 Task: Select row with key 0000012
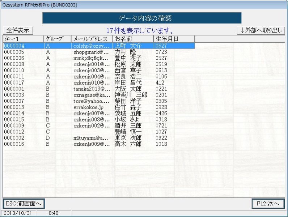click(x=99, y=132)
